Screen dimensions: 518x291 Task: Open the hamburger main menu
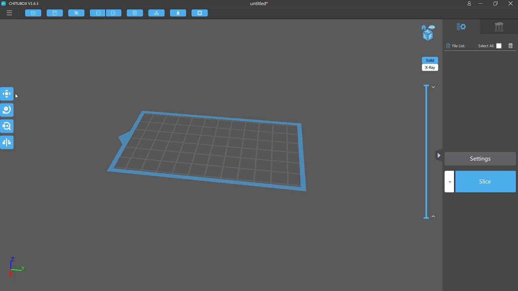pos(9,13)
